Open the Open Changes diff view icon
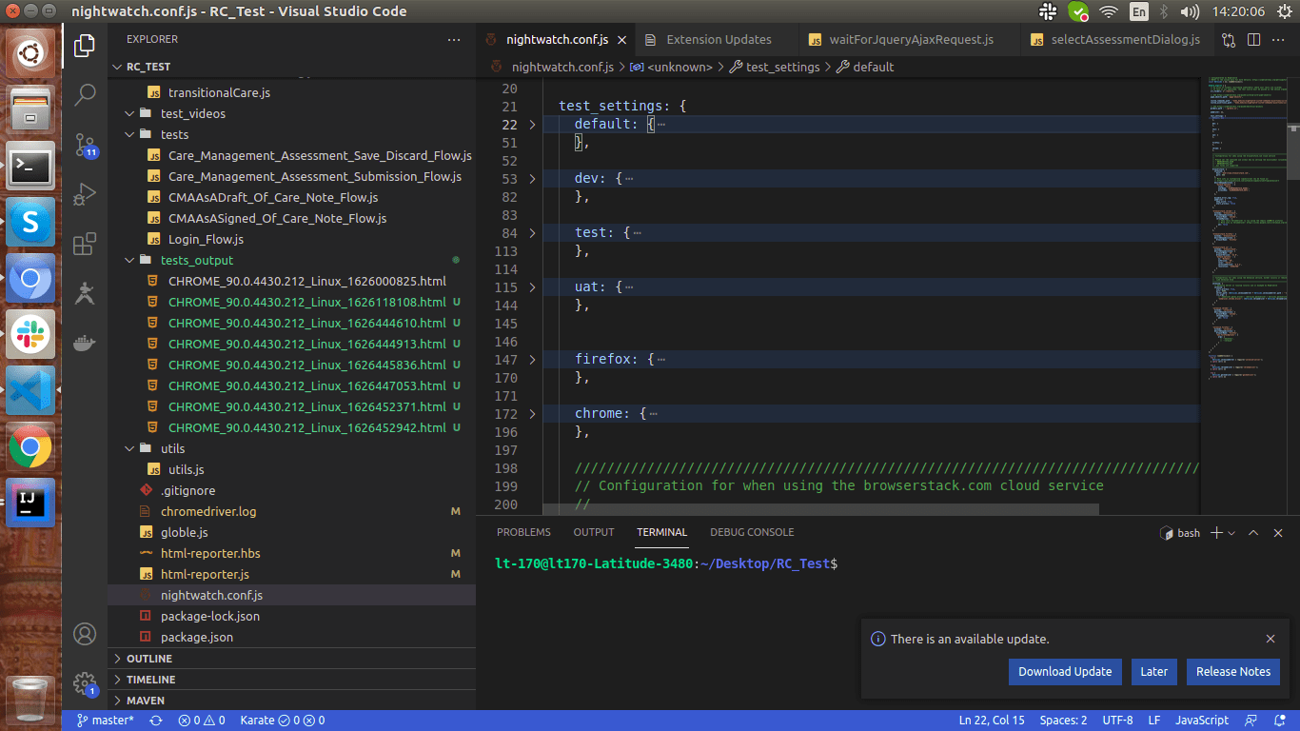 pyautogui.click(x=1228, y=39)
